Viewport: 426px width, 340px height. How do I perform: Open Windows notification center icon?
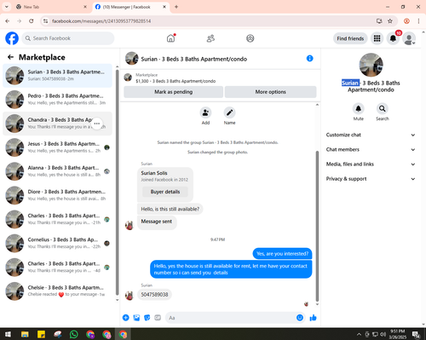[417, 334]
